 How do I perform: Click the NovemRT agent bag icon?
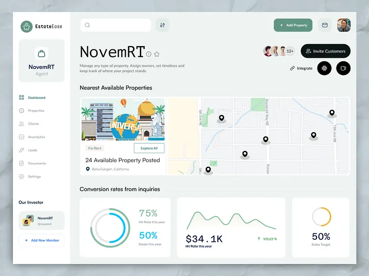41,53
